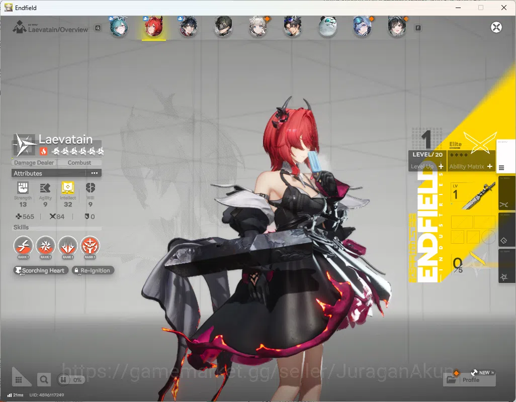Click the LEVEL/ 20 indicator
Image resolution: width=516 pixels, height=402 pixels.
tap(427, 154)
